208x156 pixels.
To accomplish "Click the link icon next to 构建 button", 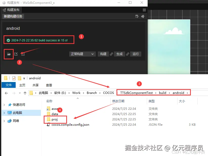I will (111, 54).
